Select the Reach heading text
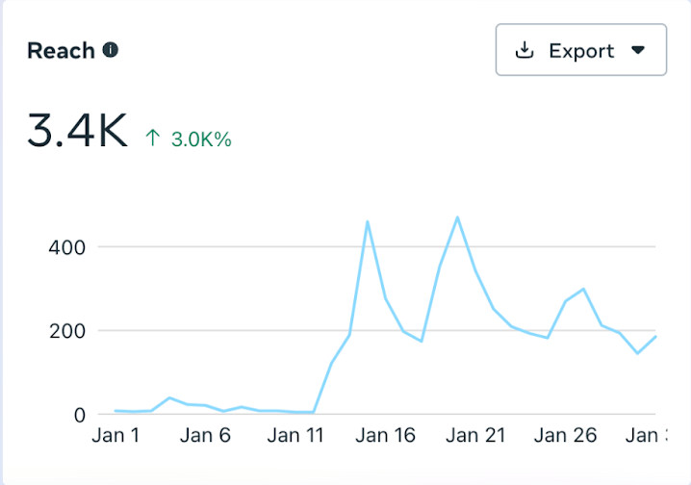691x485 pixels. pos(59,51)
